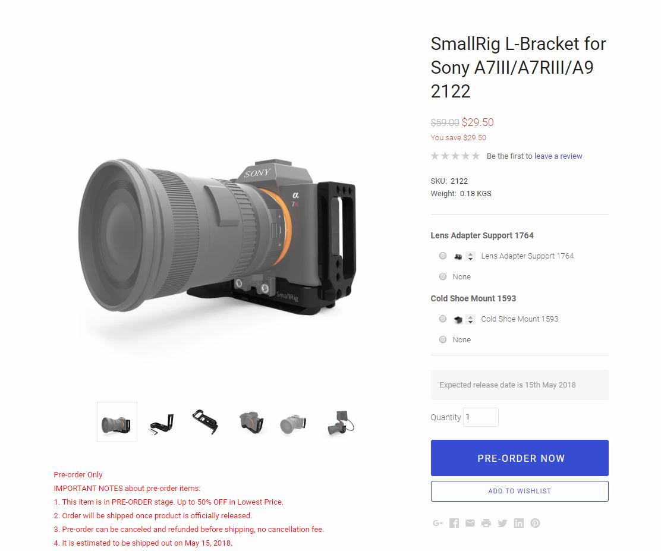The width and height of the screenshot is (661, 551).
Task: Choose None for Cold Shoe Mount
Action: pos(443,339)
